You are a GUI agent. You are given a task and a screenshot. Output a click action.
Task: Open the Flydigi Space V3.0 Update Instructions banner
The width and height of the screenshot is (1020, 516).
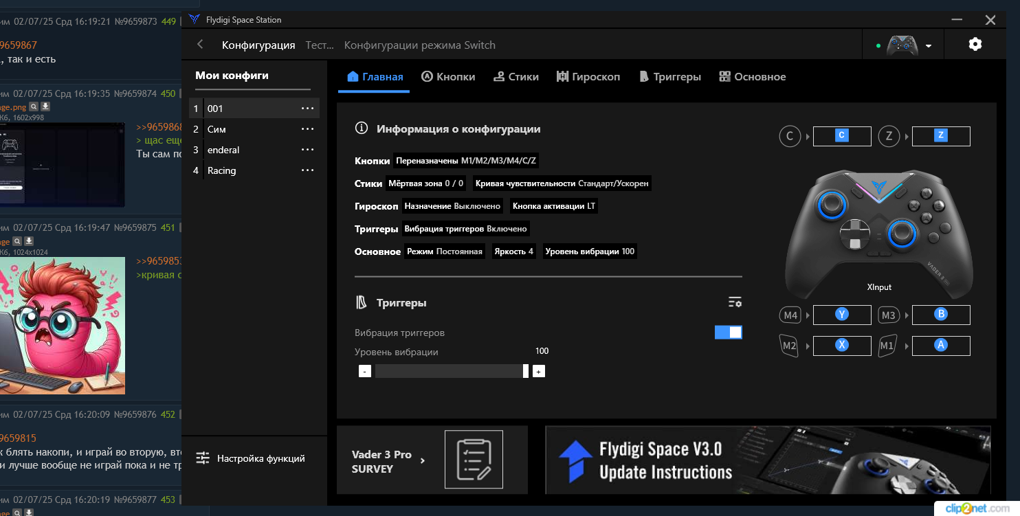pos(768,460)
